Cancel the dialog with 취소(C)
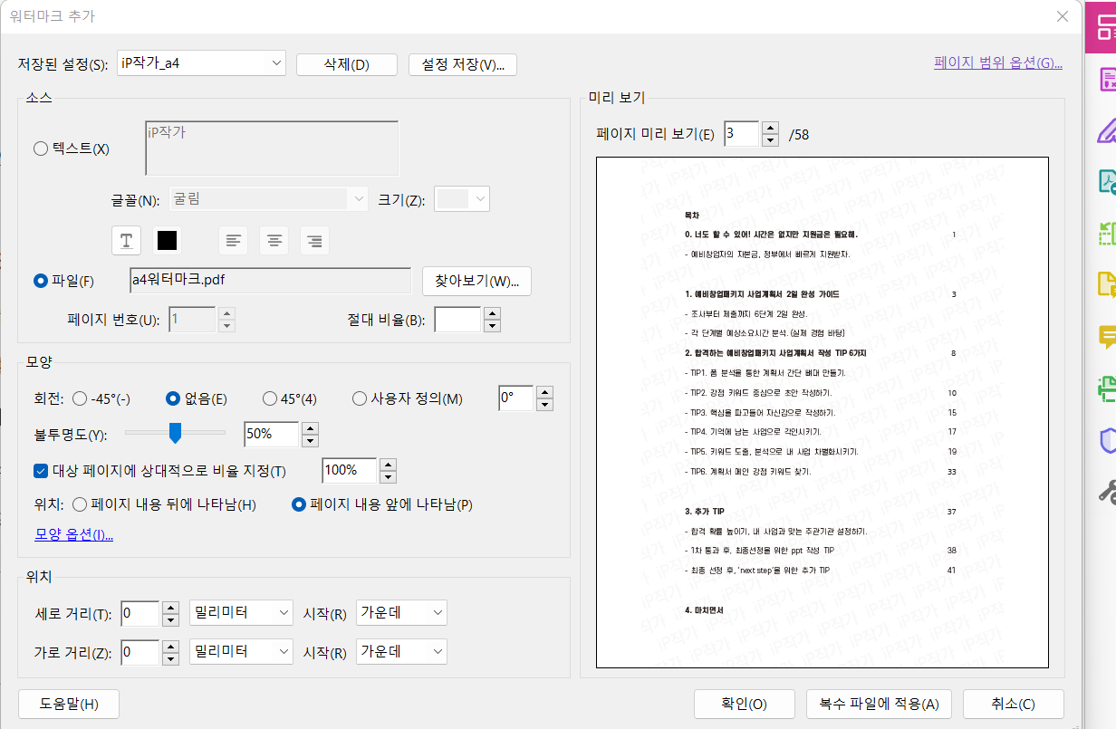The height and width of the screenshot is (729, 1116). click(1014, 704)
